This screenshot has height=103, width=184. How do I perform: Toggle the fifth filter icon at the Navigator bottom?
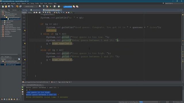tap(11, 99)
